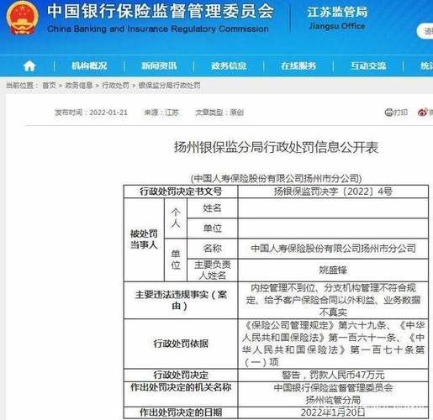This screenshot has height=420, width=433.
Task: Click the 首页 breadcrumb link
Action: pyautogui.click(x=49, y=85)
